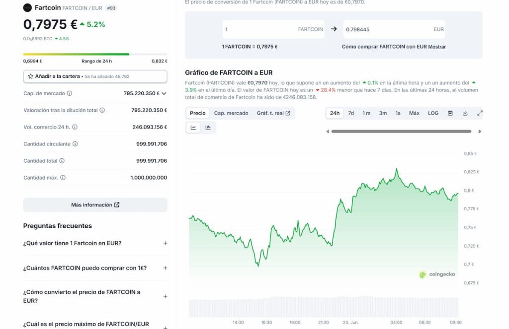
Task: Select the 1 m time range
Action: click(x=366, y=113)
